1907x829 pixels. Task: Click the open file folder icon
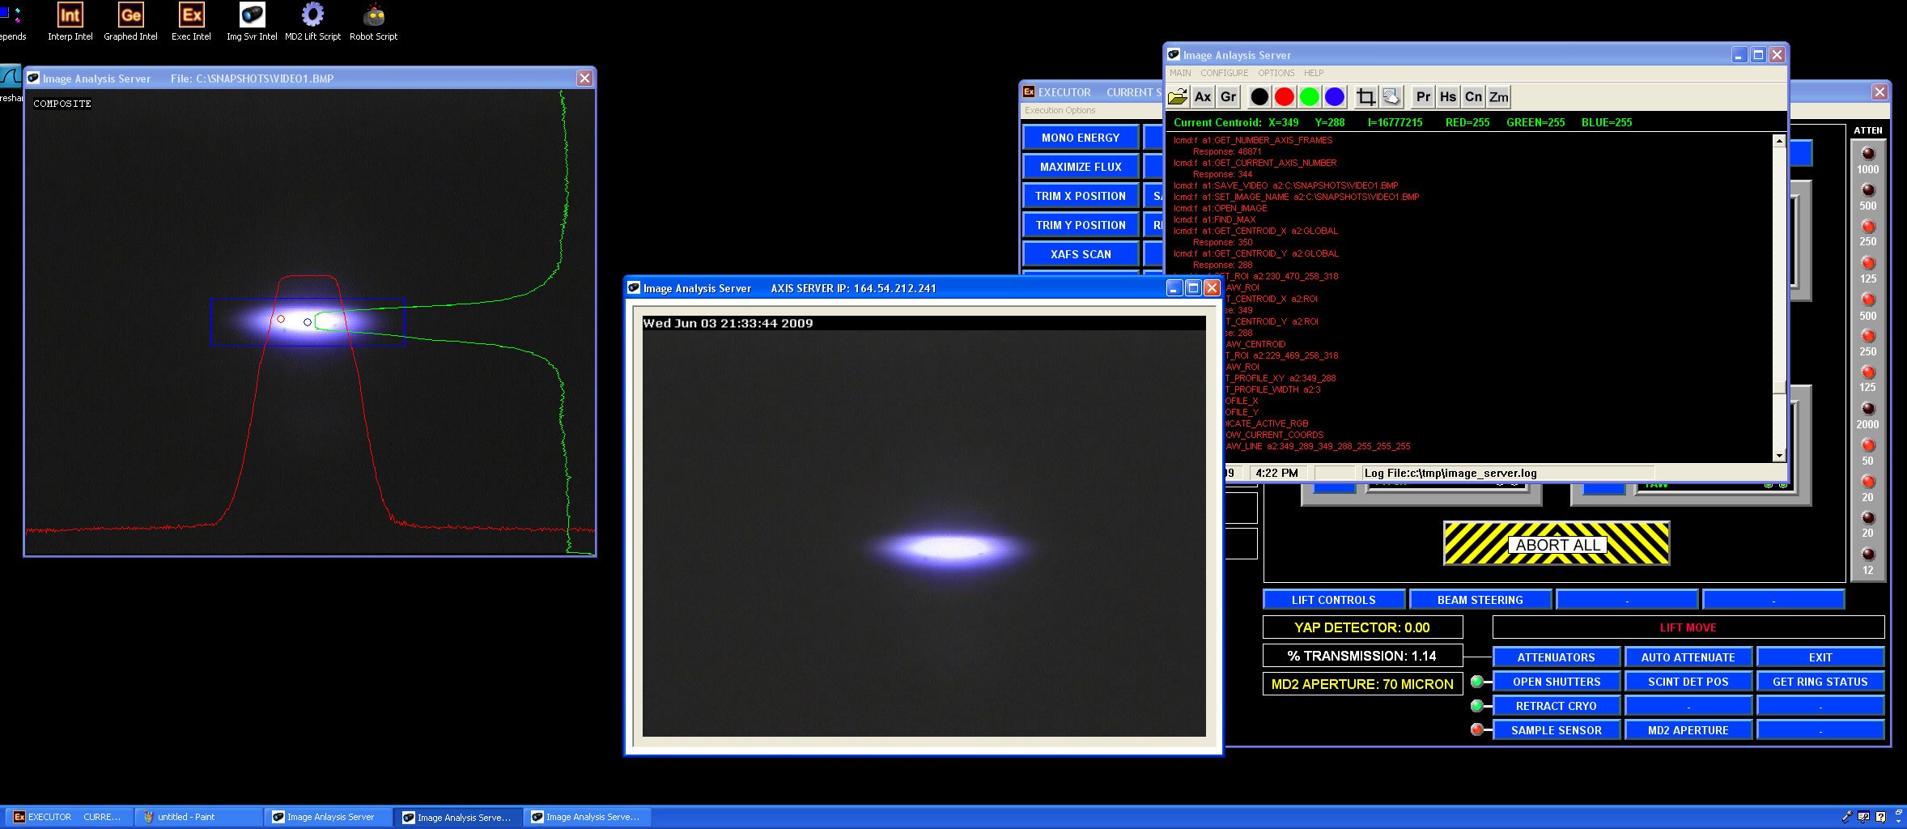[x=1178, y=97]
